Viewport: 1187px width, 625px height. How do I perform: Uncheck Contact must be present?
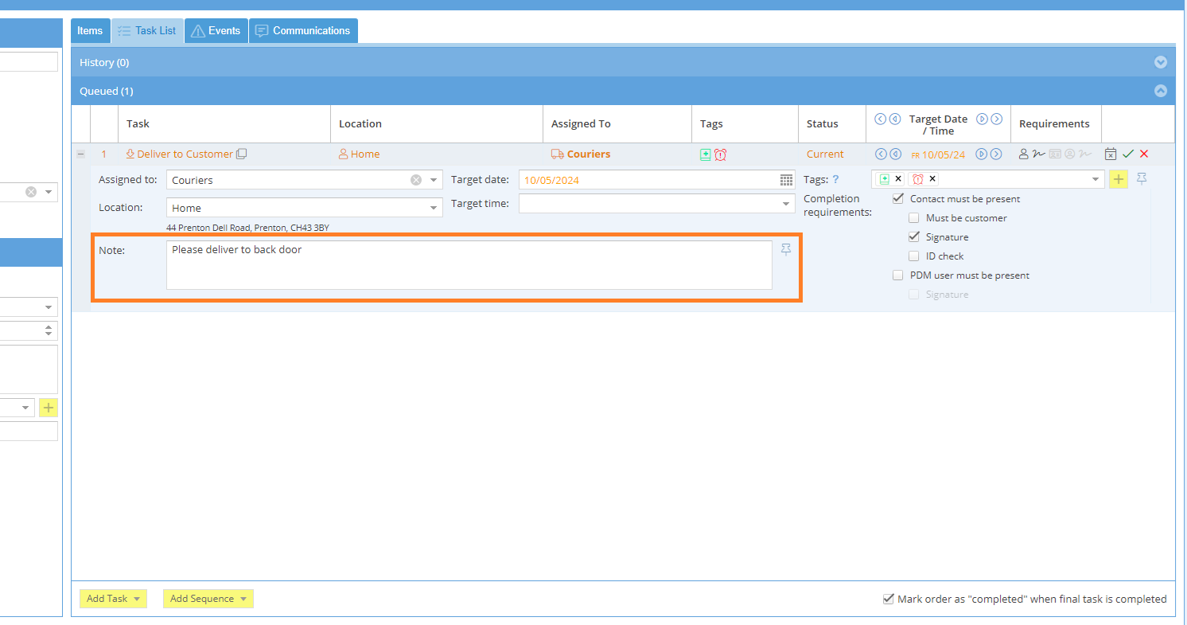(898, 199)
